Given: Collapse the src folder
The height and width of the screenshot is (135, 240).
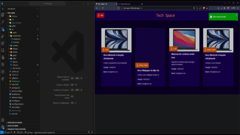Looking at the screenshot, I should pyautogui.click(x=12, y=29).
